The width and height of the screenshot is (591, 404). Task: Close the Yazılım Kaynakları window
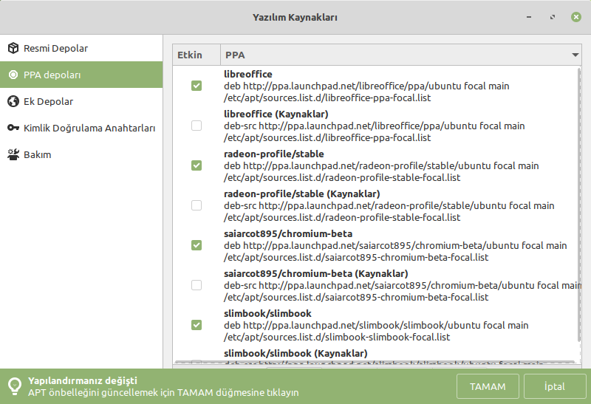[576, 17]
